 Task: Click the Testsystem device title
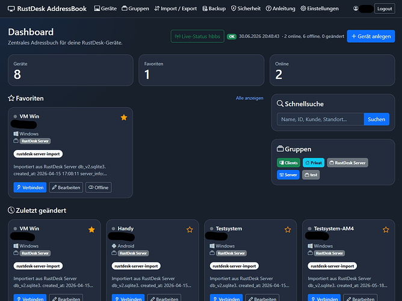(x=229, y=228)
